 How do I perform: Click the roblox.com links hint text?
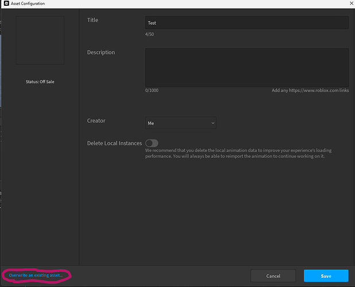tap(310, 91)
